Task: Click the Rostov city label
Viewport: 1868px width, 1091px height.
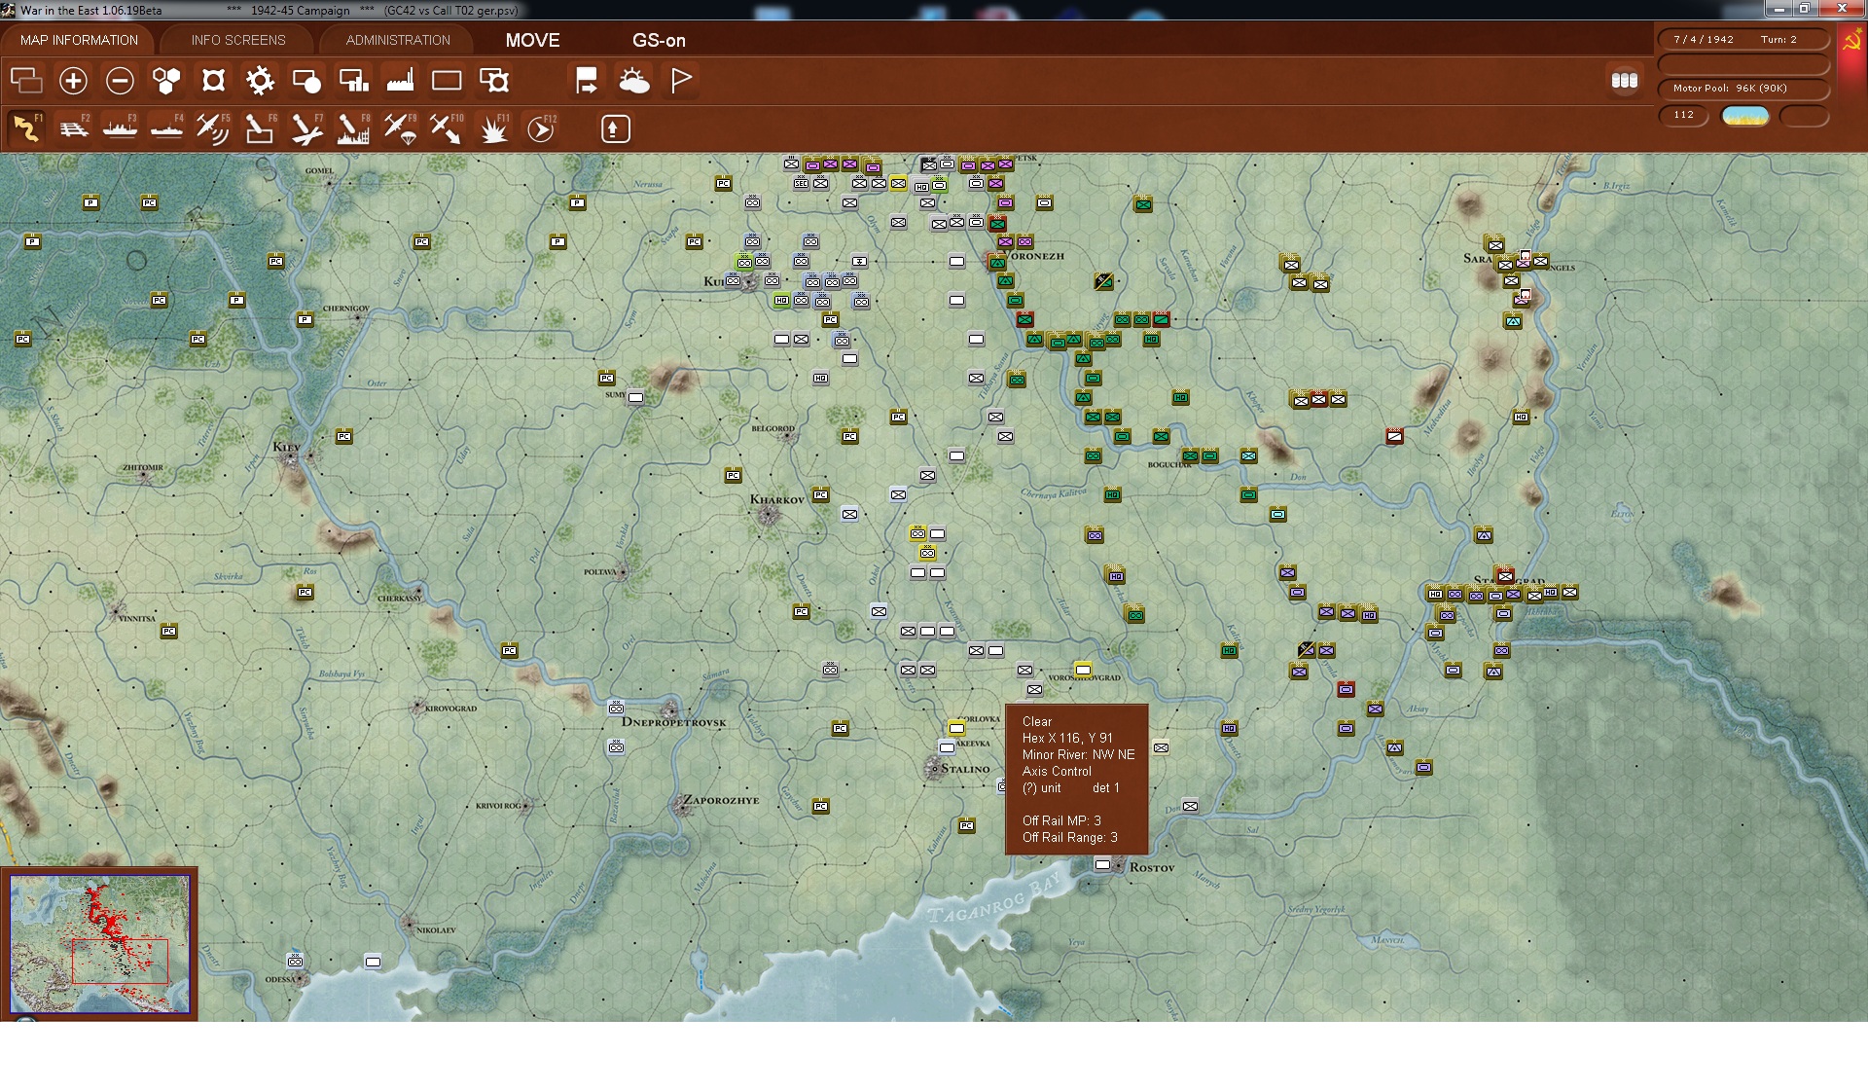Action: 1152,867
